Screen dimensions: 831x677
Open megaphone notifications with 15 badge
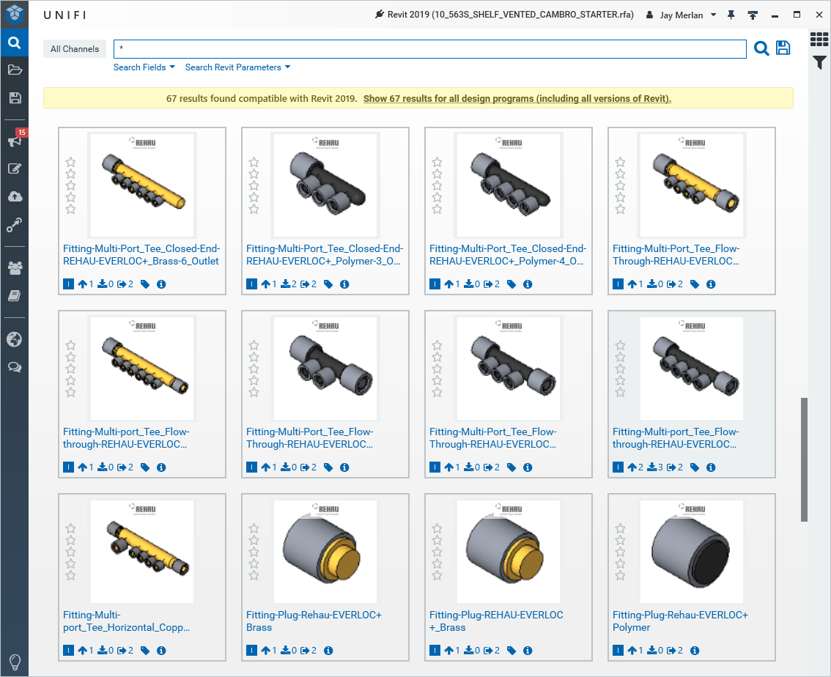pos(15,140)
